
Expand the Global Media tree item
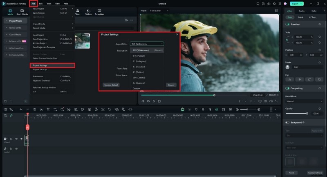point(7,28)
